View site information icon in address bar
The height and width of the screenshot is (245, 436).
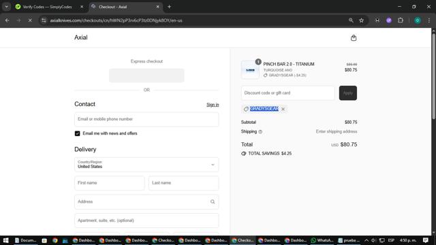click(x=44, y=20)
